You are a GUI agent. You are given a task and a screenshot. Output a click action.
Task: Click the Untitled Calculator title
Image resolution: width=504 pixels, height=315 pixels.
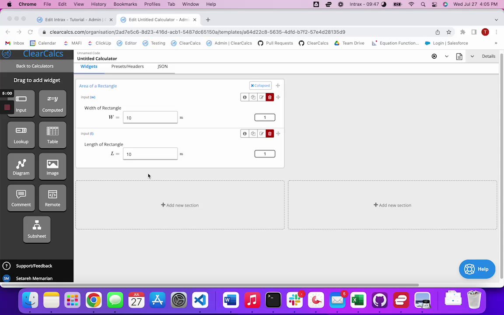[97, 59]
